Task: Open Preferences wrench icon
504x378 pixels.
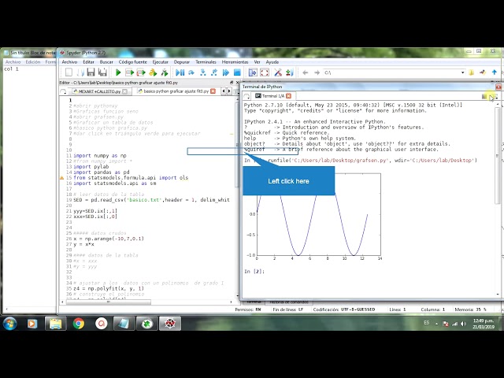Action: [x=278, y=72]
